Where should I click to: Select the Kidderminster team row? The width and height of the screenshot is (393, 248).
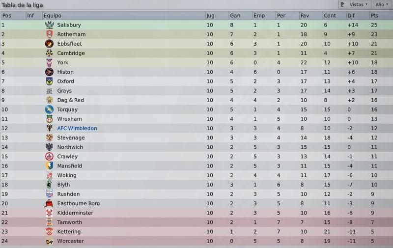click(x=196, y=213)
